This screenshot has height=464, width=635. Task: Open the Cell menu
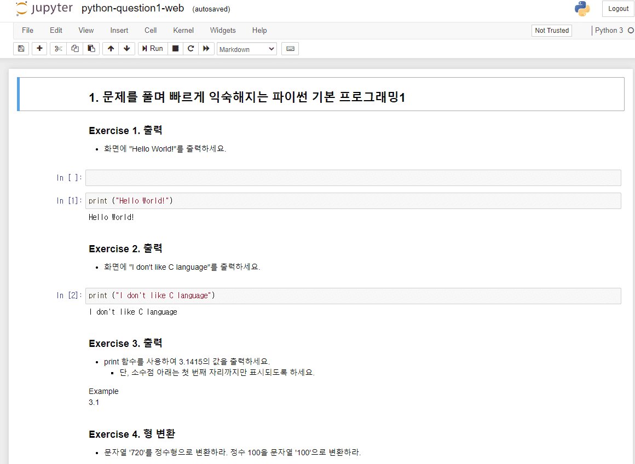tap(150, 30)
